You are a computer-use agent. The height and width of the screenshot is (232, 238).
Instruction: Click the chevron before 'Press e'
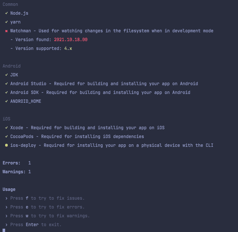(7, 207)
